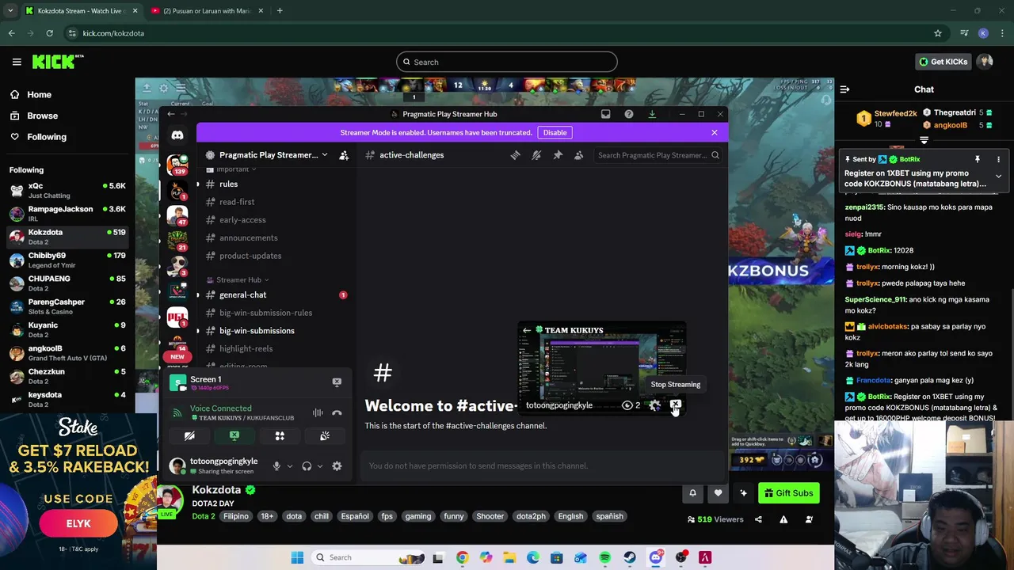Open noise suppression waveform icon
The image size is (1014, 570).
(318, 412)
